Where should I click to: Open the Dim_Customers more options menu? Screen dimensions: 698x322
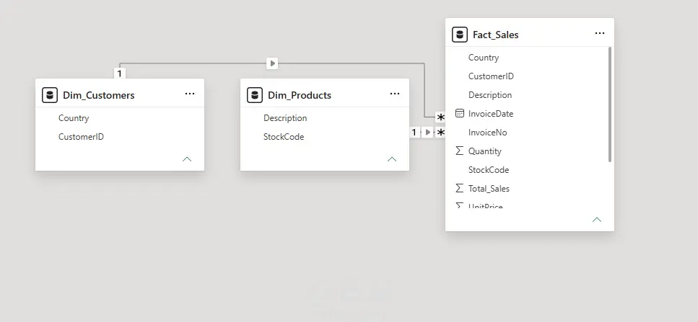[x=190, y=94]
